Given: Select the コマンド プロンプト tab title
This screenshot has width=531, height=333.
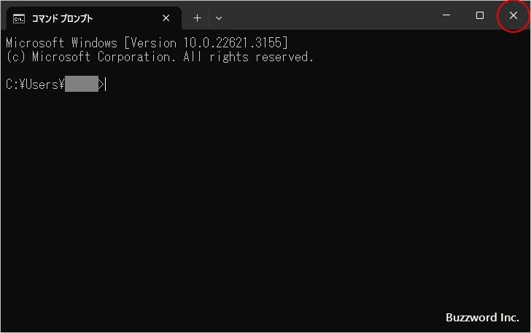Looking at the screenshot, I should click(62, 18).
